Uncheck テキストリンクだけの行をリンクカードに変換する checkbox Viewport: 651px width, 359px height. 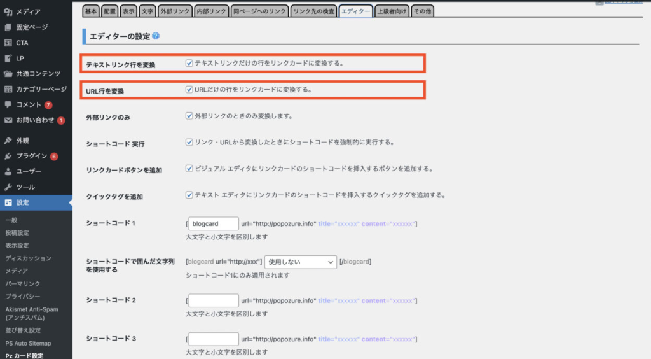point(189,63)
